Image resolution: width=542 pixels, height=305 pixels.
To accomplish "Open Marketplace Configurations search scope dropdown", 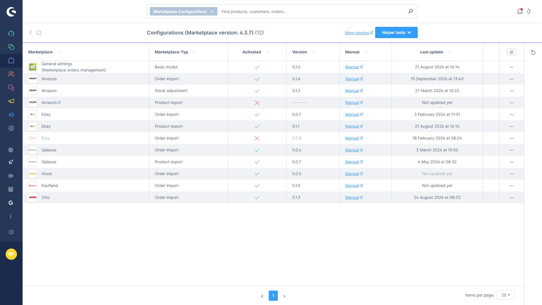I will 183,11.
